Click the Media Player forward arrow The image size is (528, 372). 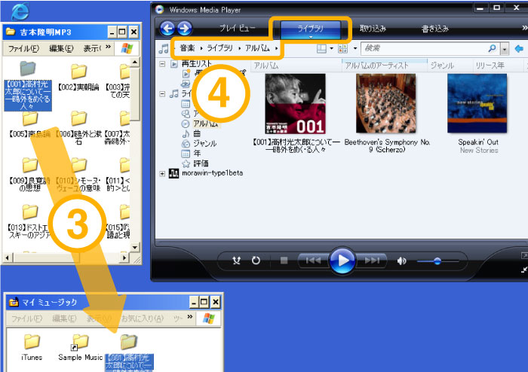183,29
